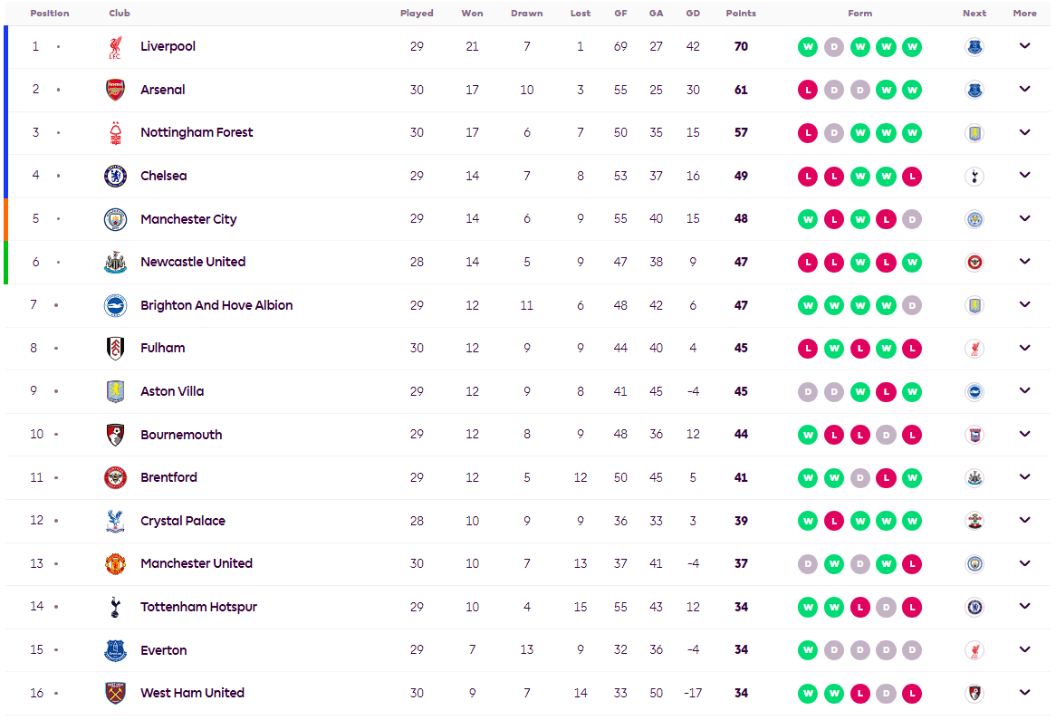The height and width of the screenshot is (720, 1056).
Task: Click the Form column header
Action: click(859, 14)
